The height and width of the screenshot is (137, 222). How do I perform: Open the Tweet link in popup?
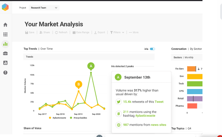coord(159,102)
